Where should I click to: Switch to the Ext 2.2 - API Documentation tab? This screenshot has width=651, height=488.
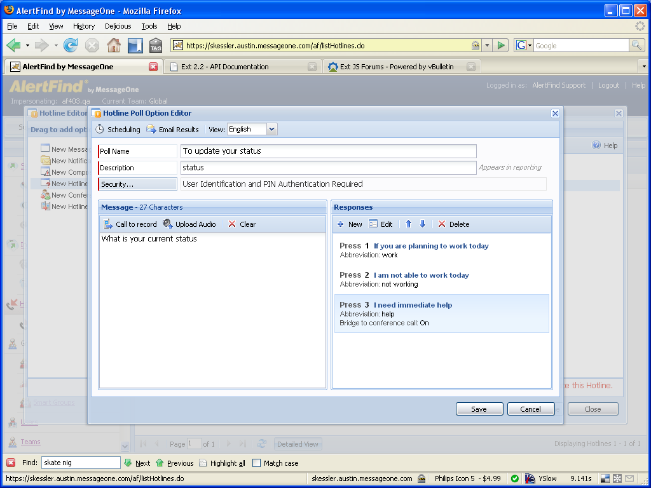tap(243, 66)
